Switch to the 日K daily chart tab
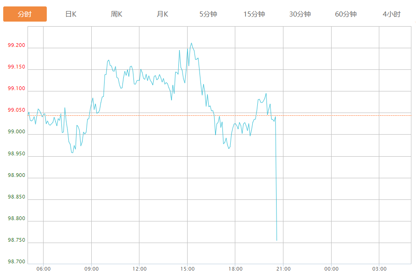 (x=71, y=14)
